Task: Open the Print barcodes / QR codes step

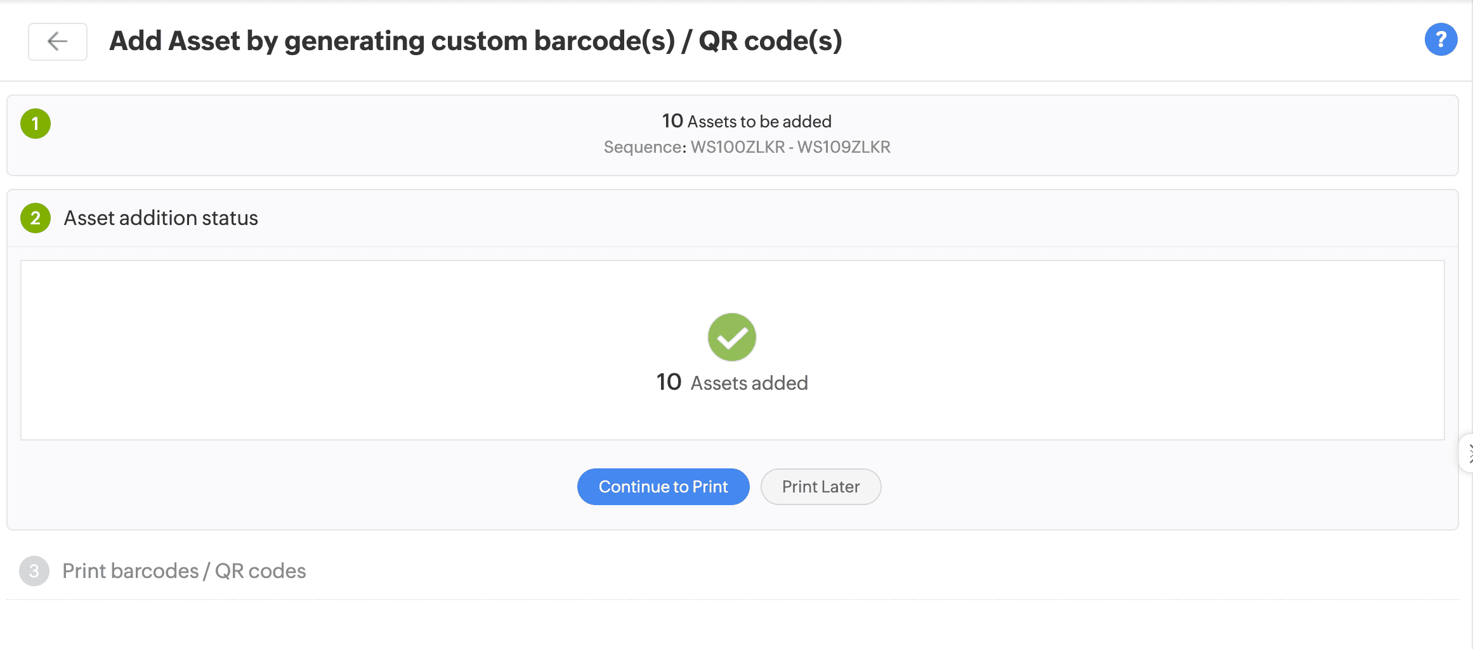Action: click(184, 571)
